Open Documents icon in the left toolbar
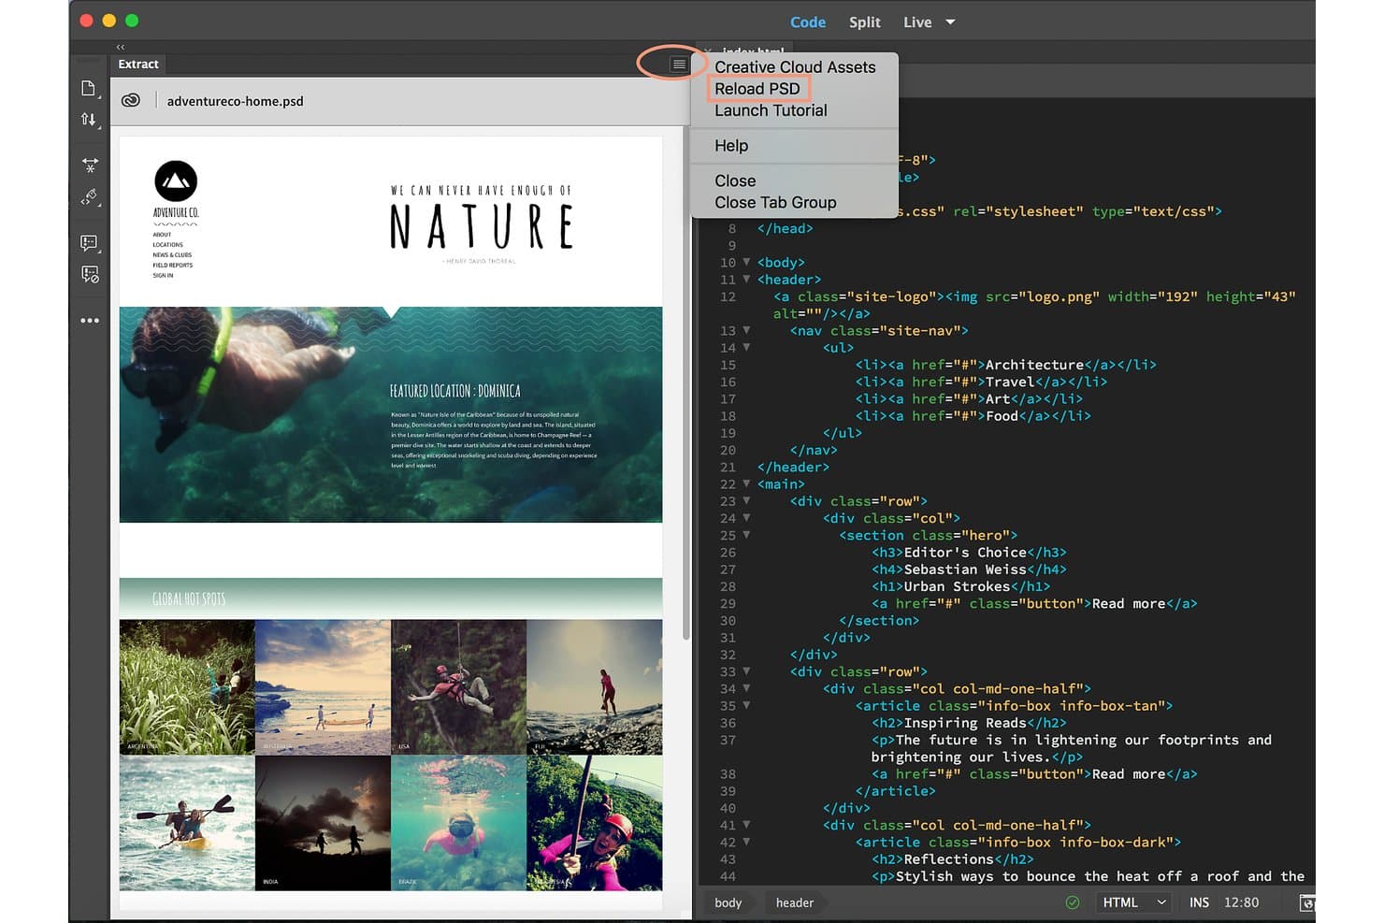This screenshot has width=1384, height=923. pos(89,88)
